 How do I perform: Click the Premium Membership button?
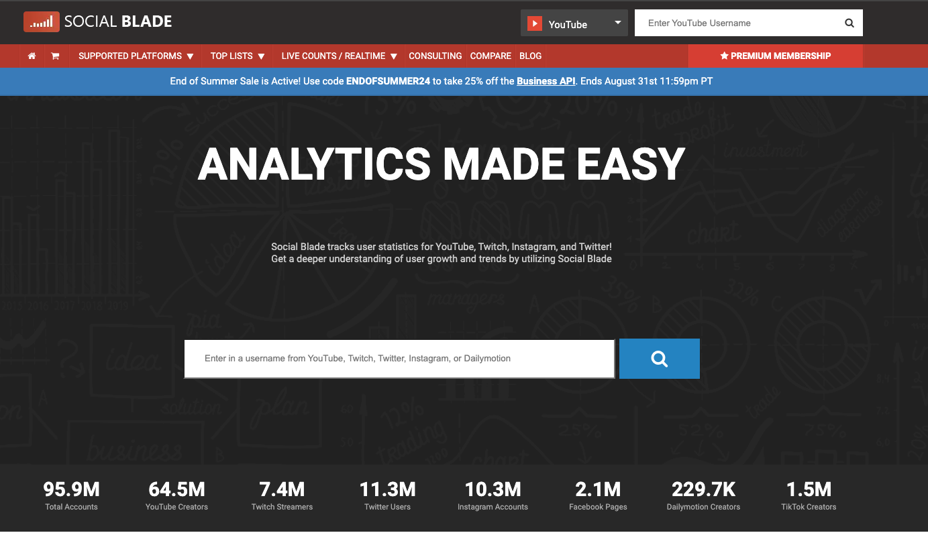[x=776, y=56]
